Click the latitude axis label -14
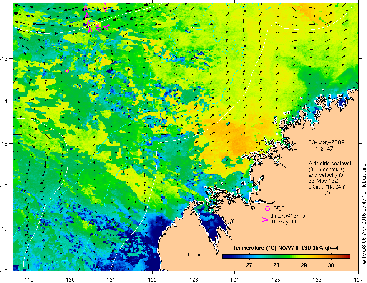This screenshot has height=283, width=367. coord(4,101)
